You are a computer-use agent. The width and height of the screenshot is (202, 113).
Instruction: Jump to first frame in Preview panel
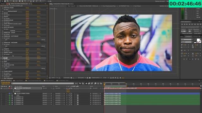click(x=182, y=24)
